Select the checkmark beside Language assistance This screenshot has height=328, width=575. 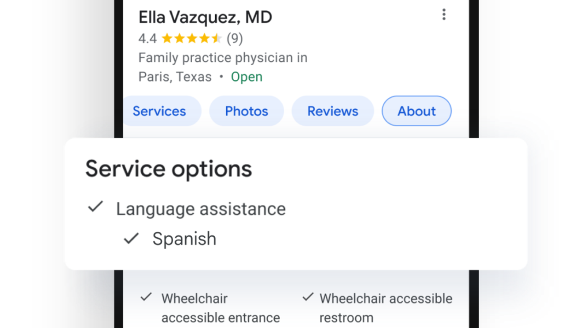[95, 207]
